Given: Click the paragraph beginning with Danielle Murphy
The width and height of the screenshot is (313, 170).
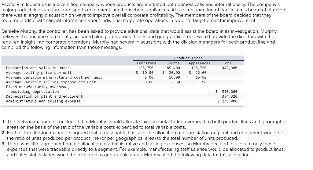Looking at the screenshot, I should click(x=139, y=39).
